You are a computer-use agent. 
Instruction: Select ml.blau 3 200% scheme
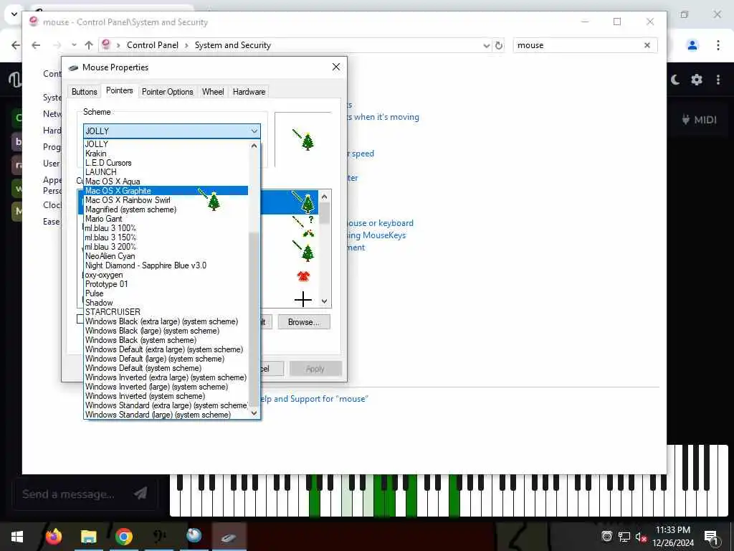pyautogui.click(x=166, y=247)
